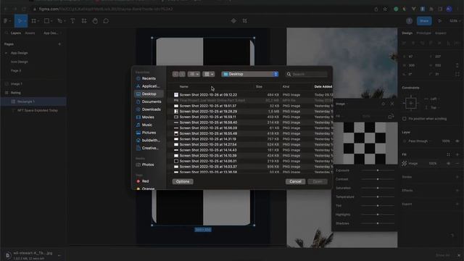Click the browser bookmark star icon
Screen dimensions: 464x261
point(385,9)
